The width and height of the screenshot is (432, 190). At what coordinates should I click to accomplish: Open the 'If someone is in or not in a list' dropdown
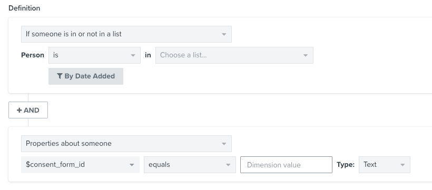126,34
